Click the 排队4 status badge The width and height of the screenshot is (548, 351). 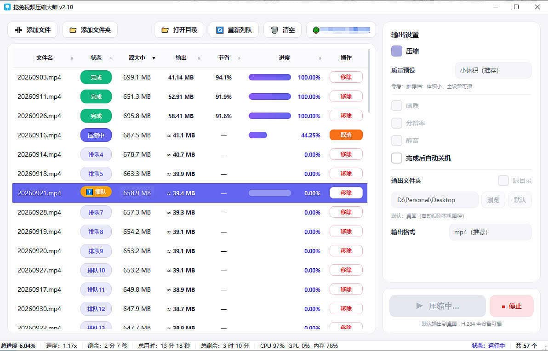pos(96,154)
